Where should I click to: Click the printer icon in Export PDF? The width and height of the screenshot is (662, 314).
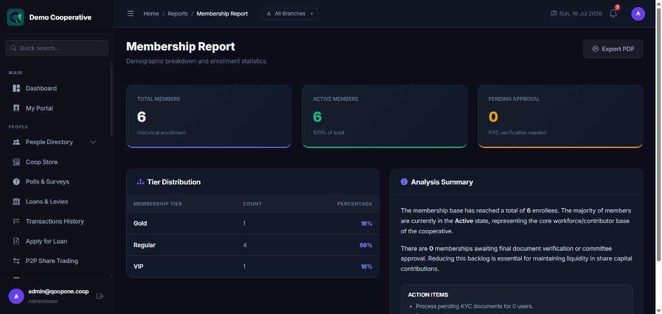pos(595,49)
